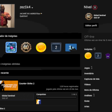This screenshot has width=112, height=112.
Task: Open the Insígnias 6 link in sidebar
Action: (x=90, y=49)
